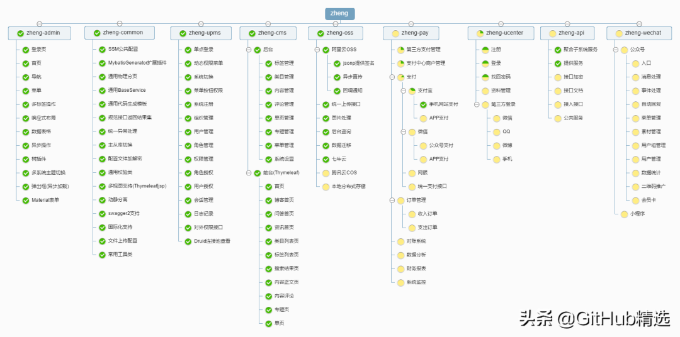Click the green check beside 手机网站支付
680x337 pixels.
[x=423, y=104]
